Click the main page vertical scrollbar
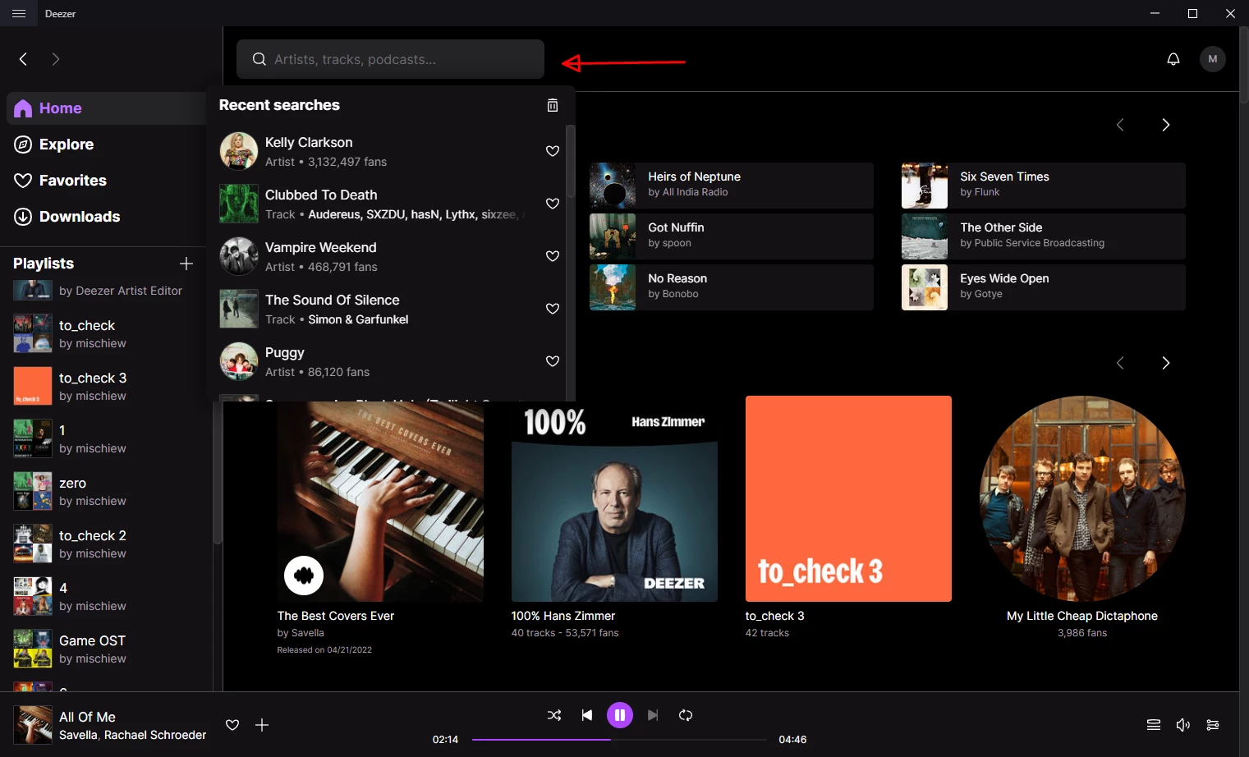This screenshot has height=757, width=1249. (x=1244, y=66)
